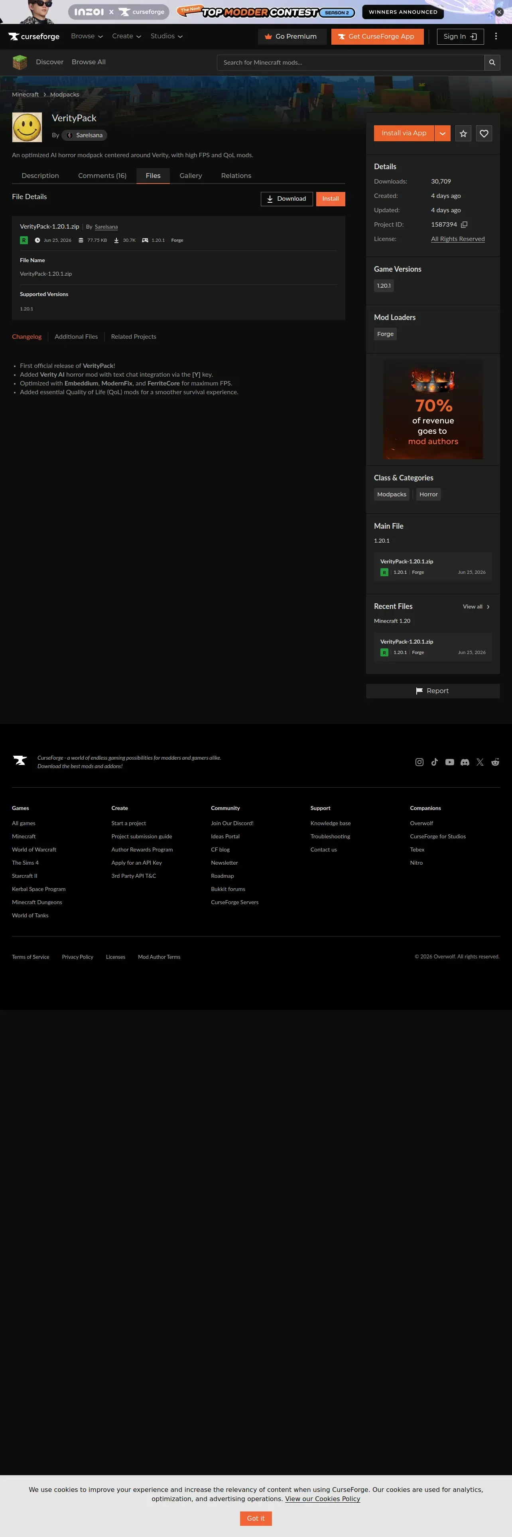Screen dimensions: 512x1537
Task: Open View our Cookies Policy link
Action: tap(323, 1499)
